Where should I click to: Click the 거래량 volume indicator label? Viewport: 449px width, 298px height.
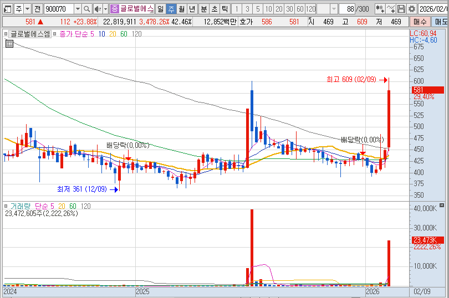[21, 206]
